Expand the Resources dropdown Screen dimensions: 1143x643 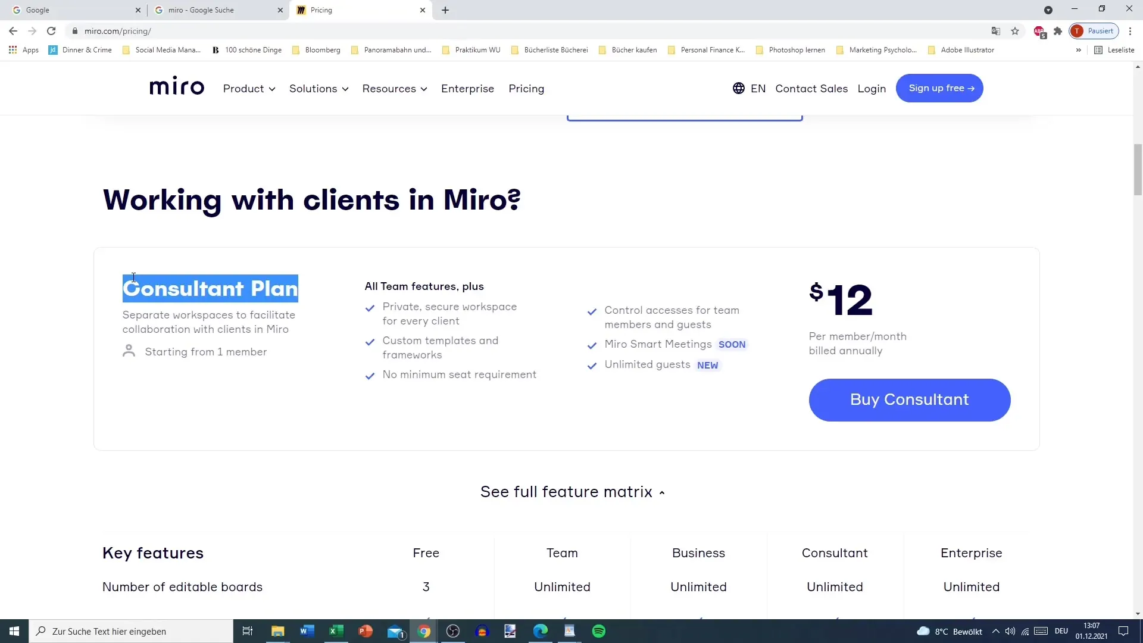(x=395, y=89)
